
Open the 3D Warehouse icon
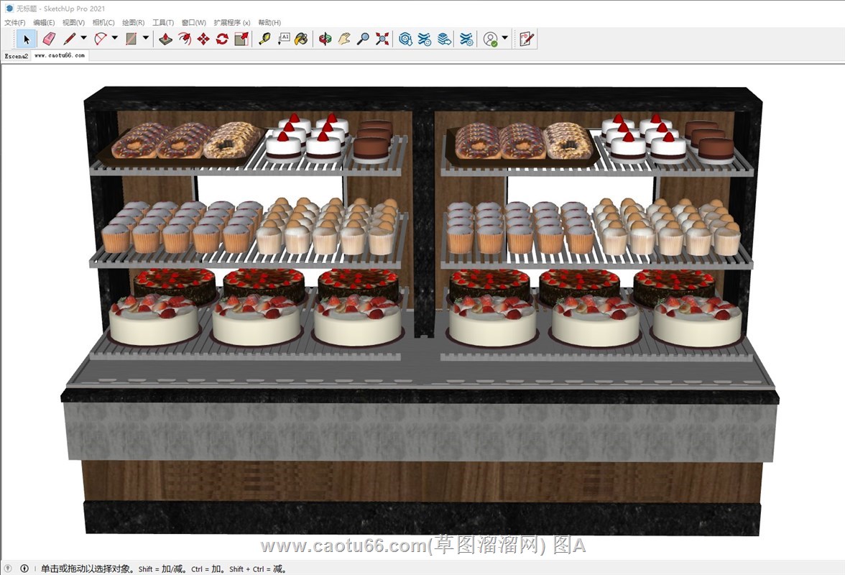[406, 39]
